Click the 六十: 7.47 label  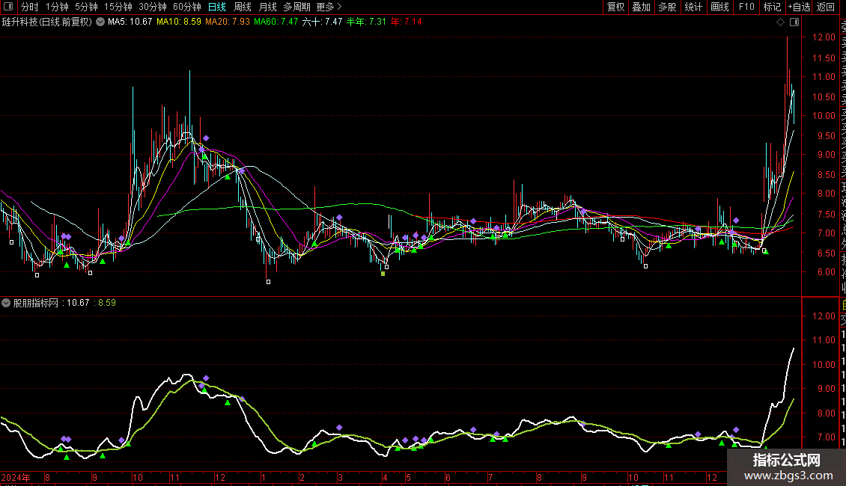[322, 22]
